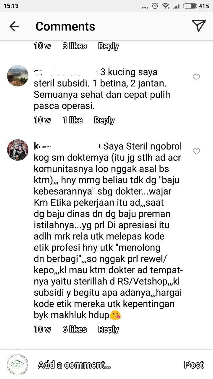Open the couple profile picture of second commenter
The height and width of the screenshot is (379, 213).
[18, 150]
